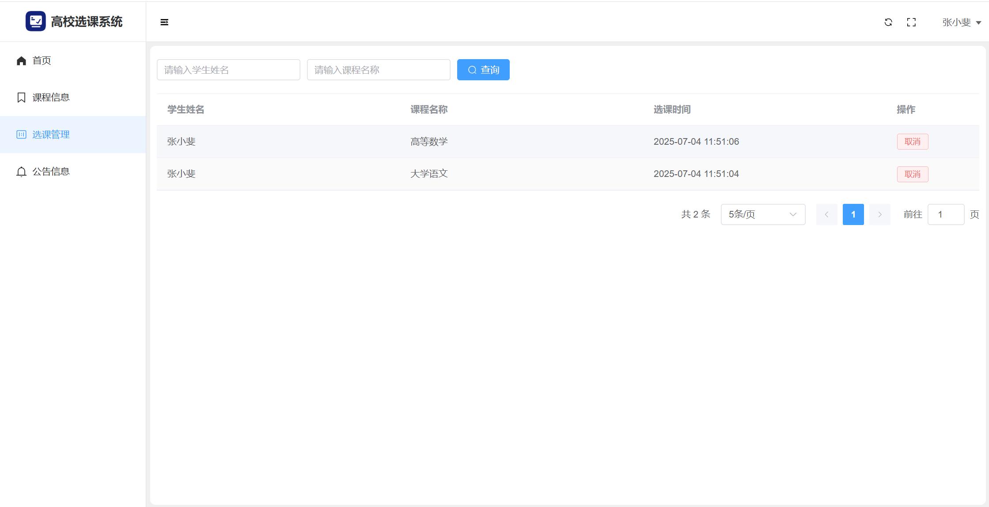This screenshot has height=507, width=989.
Task: Focus the student name input field
Action: click(228, 70)
